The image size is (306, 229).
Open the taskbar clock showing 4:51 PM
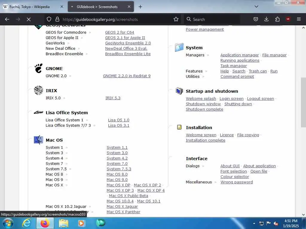click(291, 223)
